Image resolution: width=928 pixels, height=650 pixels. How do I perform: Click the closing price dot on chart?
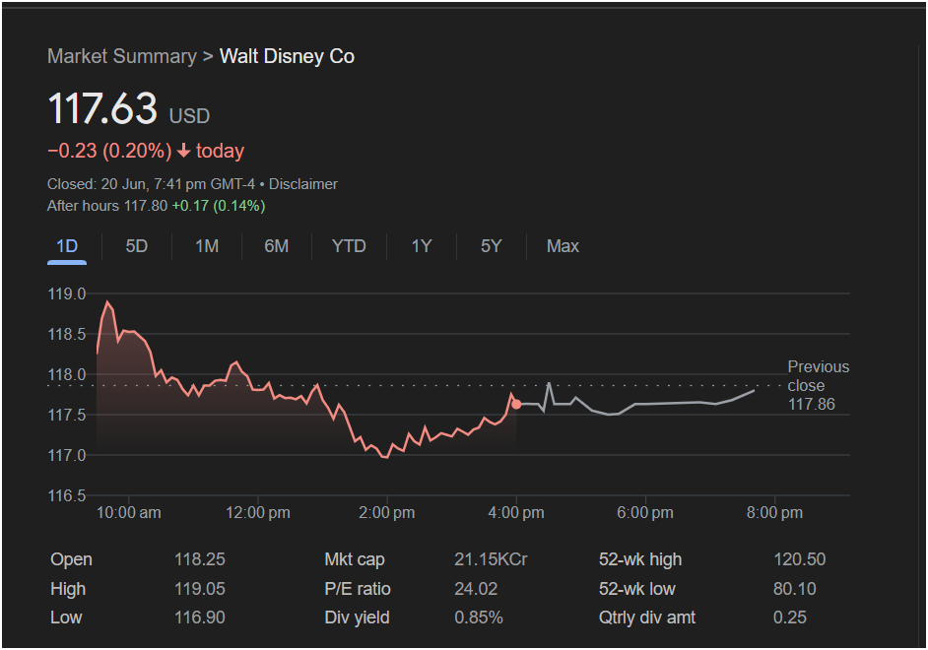click(x=516, y=405)
